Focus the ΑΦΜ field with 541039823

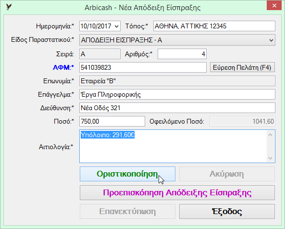tap(143, 67)
